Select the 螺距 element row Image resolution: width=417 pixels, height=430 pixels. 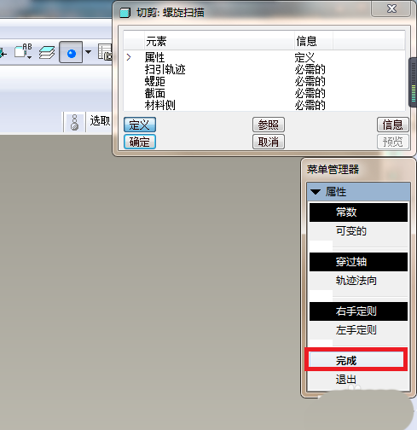coord(264,81)
